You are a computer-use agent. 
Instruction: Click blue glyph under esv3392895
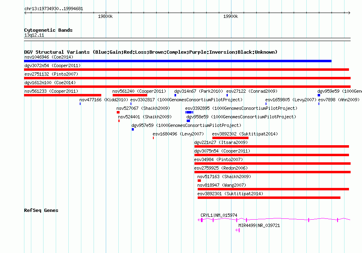point(189,112)
